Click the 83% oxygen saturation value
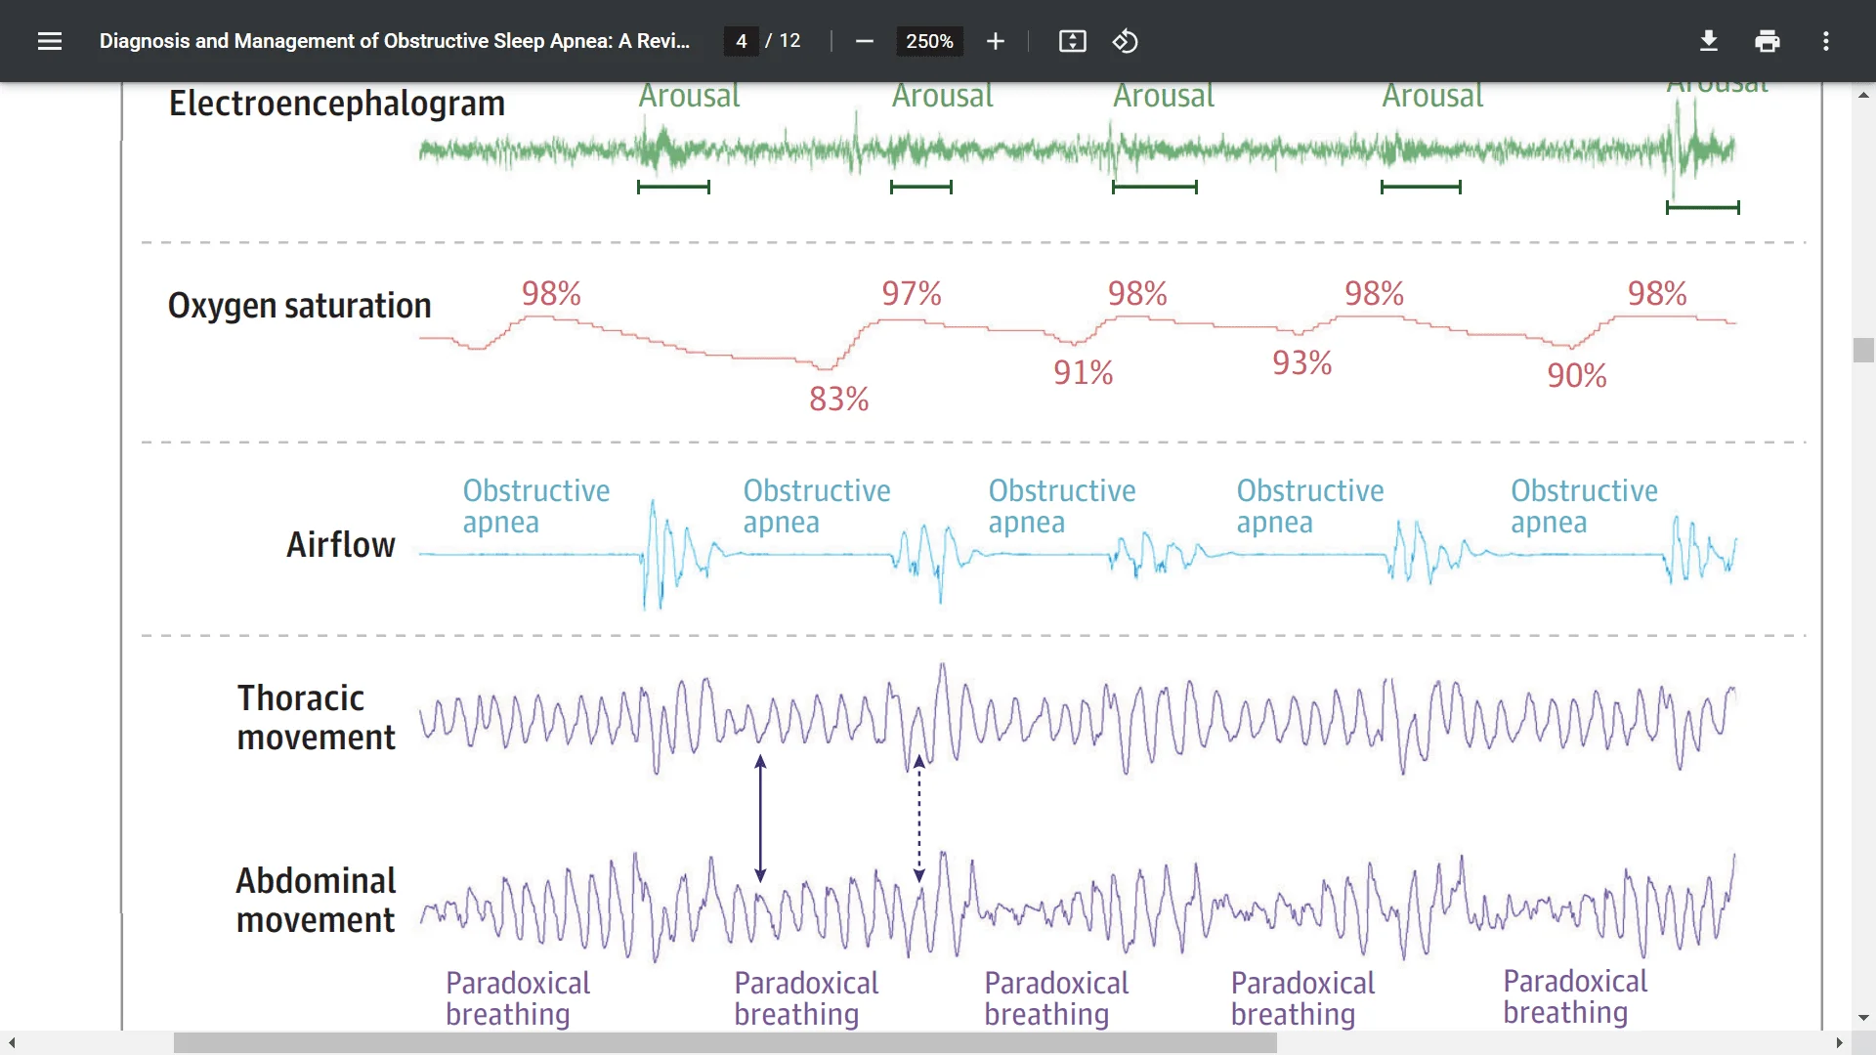The height and width of the screenshot is (1055, 1876). (838, 399)
